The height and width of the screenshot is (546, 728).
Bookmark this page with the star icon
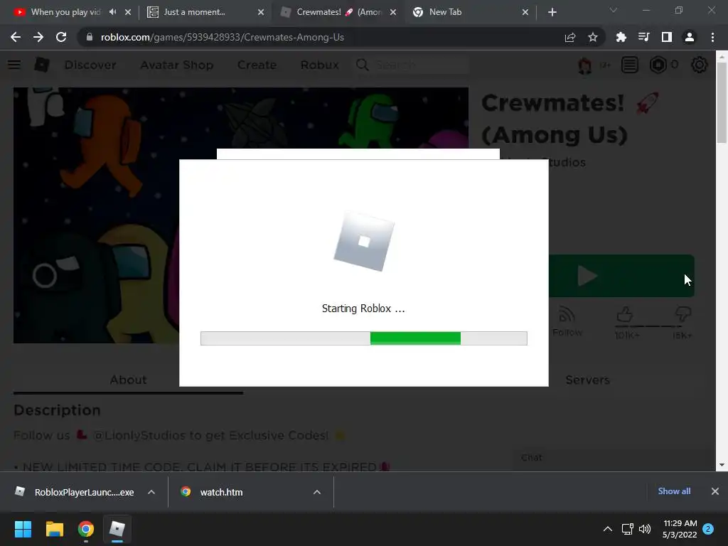tap(593, 37)
